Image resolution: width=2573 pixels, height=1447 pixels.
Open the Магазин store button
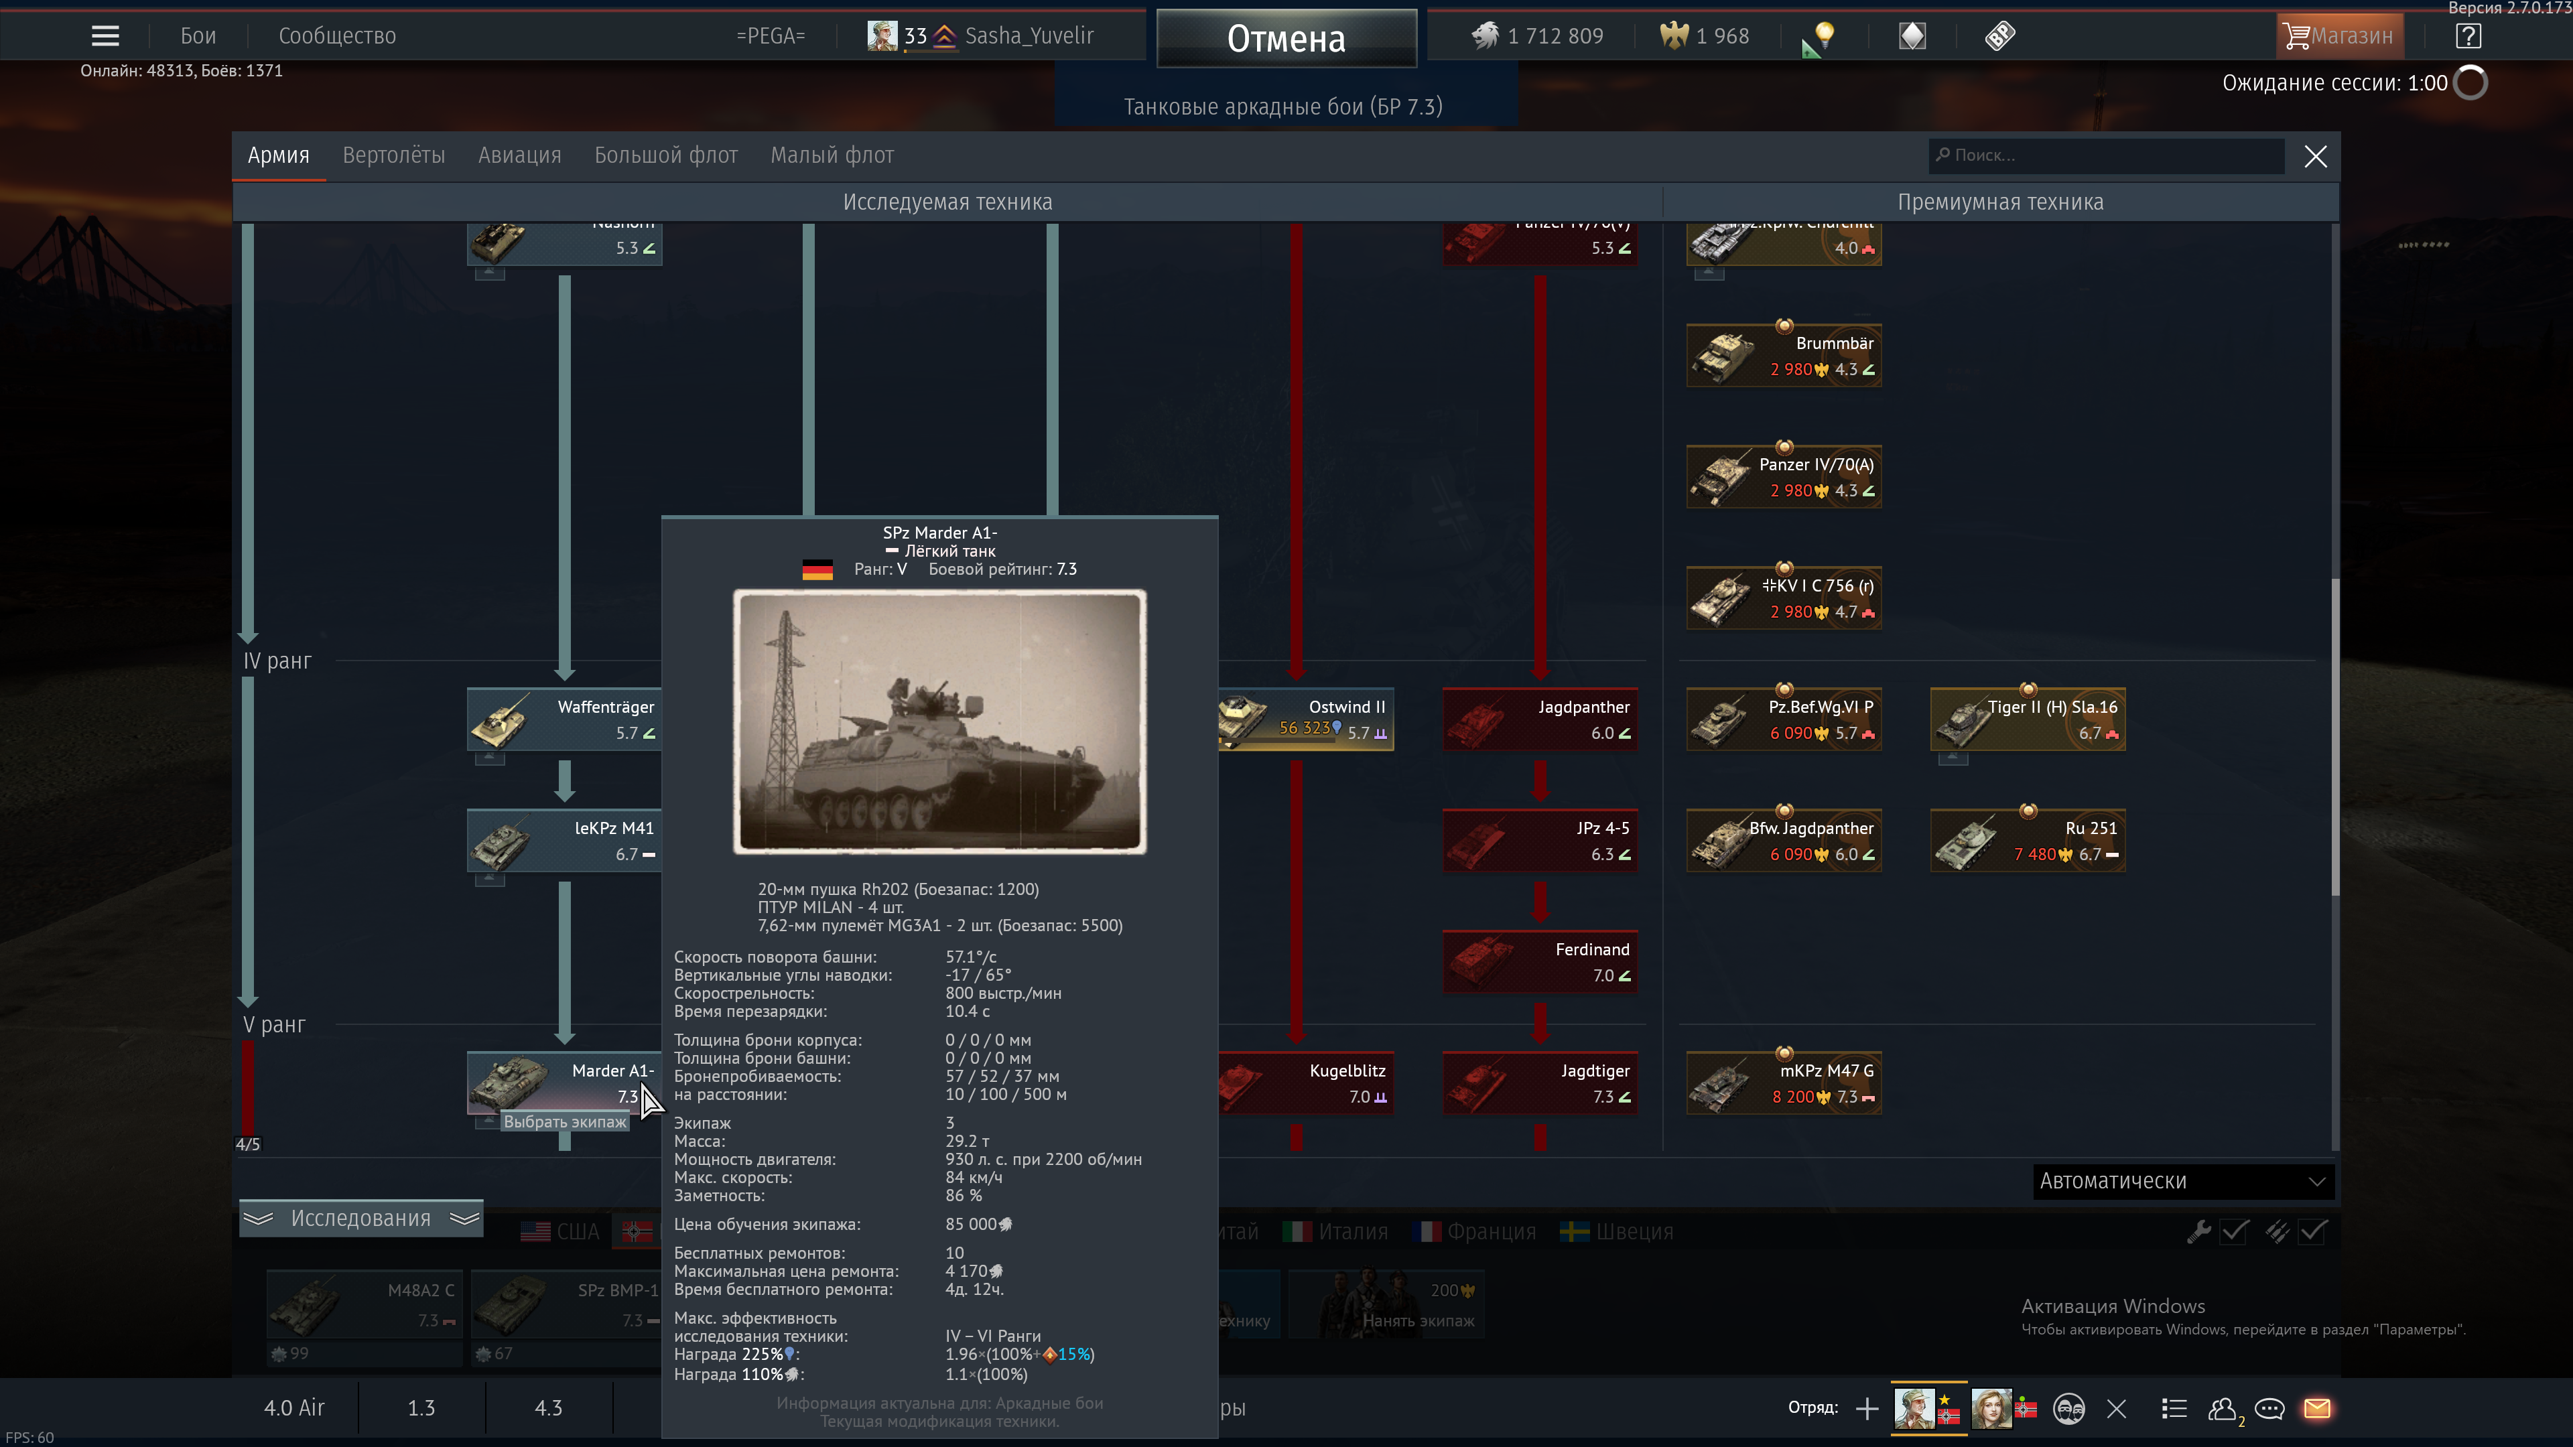click(x=2339, y=36)
